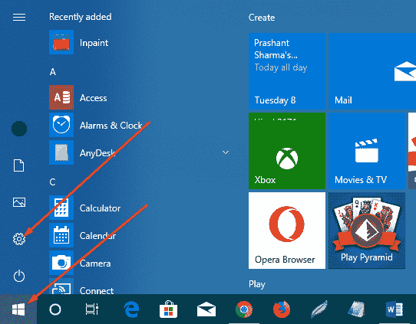Open the feather icon app on taskbar
Viewport: 416px width, 324px height.
(319, 309)
